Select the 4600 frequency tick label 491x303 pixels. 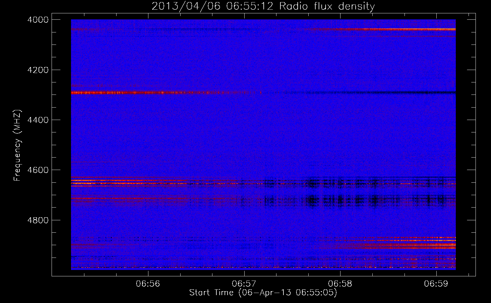38,170
